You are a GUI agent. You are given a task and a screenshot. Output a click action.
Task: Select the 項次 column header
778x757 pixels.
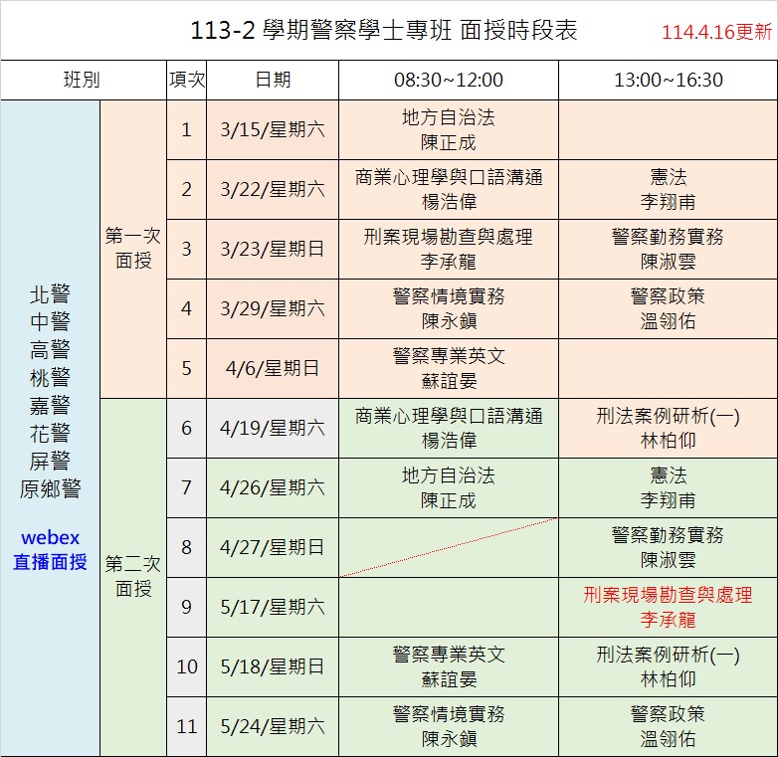tap(187, 80)
